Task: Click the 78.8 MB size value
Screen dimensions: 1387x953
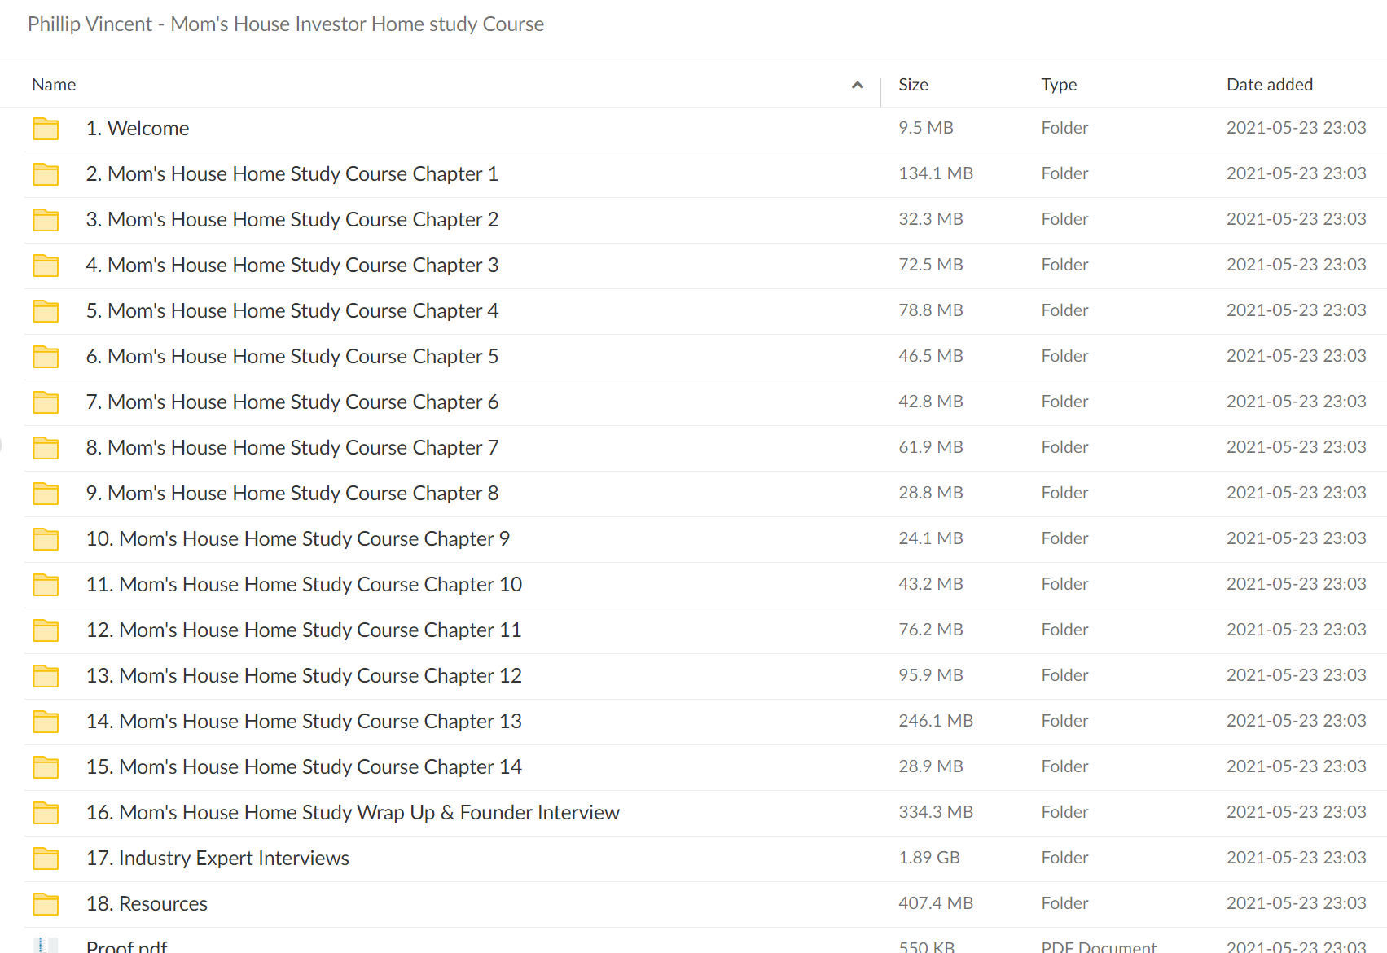Action: (x=931, y=310)
